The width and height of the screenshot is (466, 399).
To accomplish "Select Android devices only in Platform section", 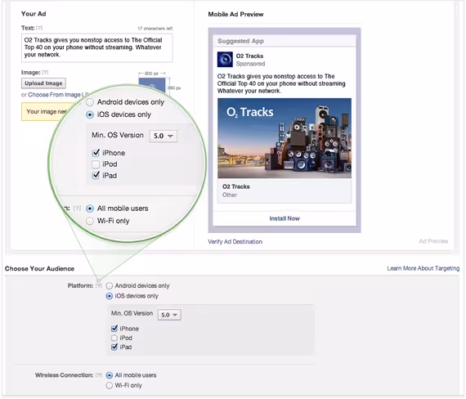I will click(x=110, y=285).
